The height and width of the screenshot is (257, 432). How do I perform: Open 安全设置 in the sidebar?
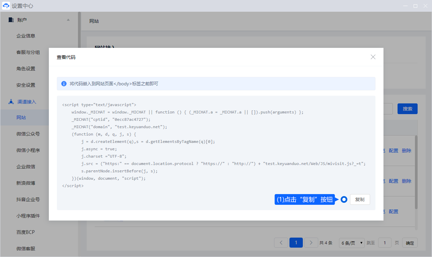click(x=26, y=85)
